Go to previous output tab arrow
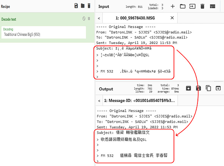The image size is (224, 166). pos(99,101)
